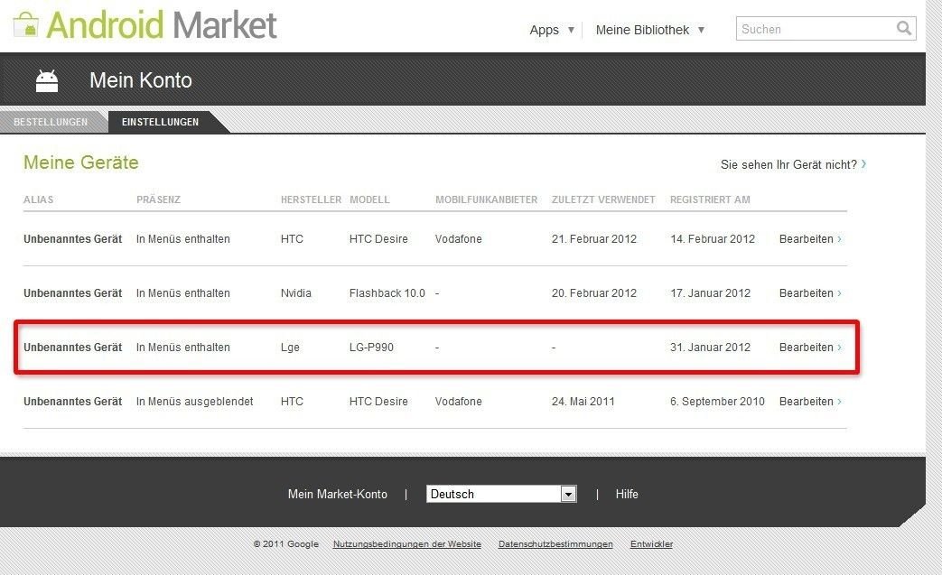Open the Datenschutzbestimmungen link

555,543
